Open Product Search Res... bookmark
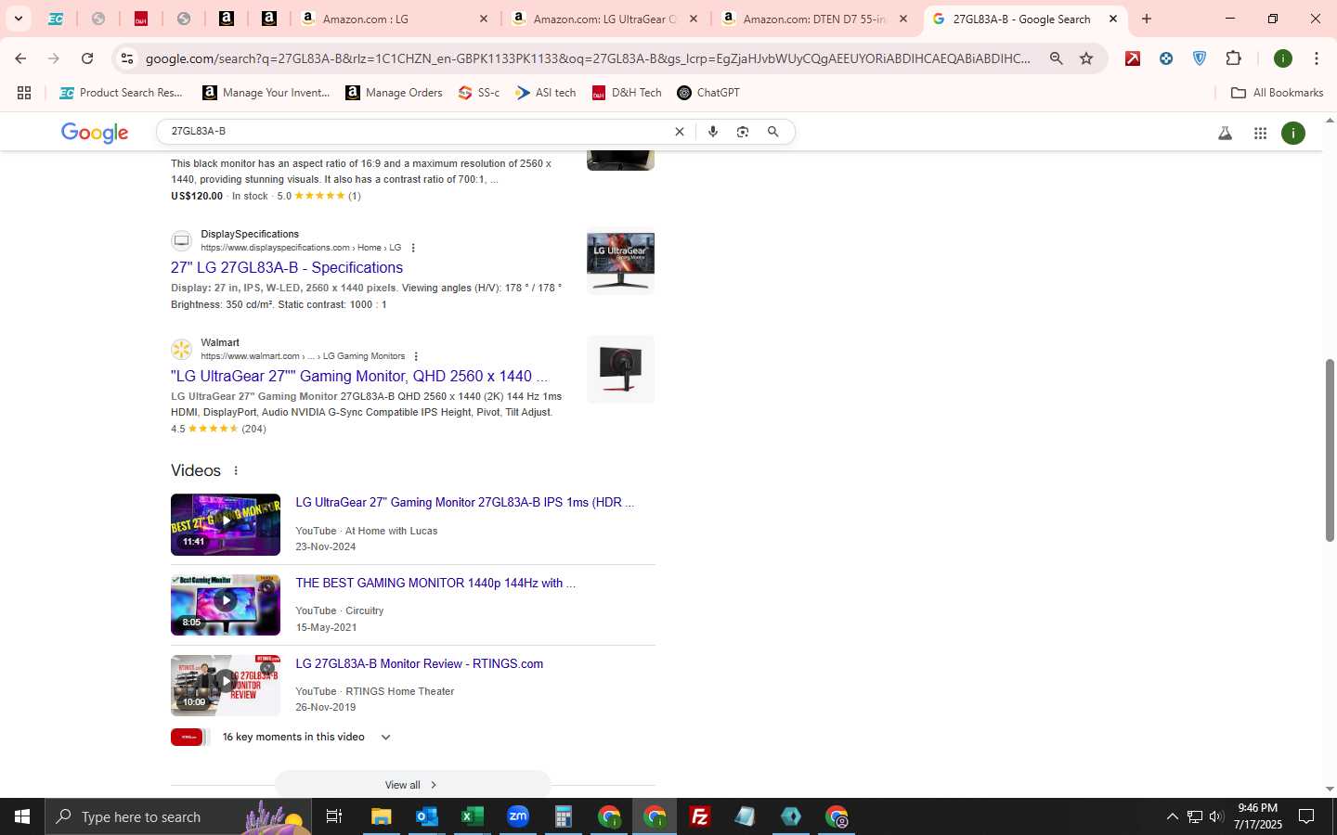 [x=121, y=93]
